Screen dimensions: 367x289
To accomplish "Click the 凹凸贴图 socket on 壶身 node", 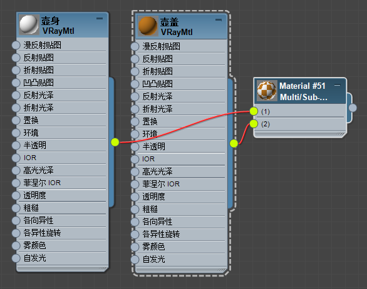I will [16, 83].
